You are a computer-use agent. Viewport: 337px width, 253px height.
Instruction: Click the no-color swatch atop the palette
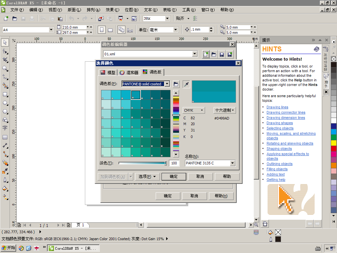(x=334, y=59)
